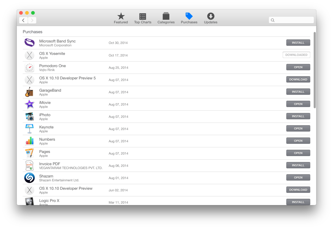The image size is (333, 229).
Task: Select the GarageBand guitar icon
Action: click(29, 92)
